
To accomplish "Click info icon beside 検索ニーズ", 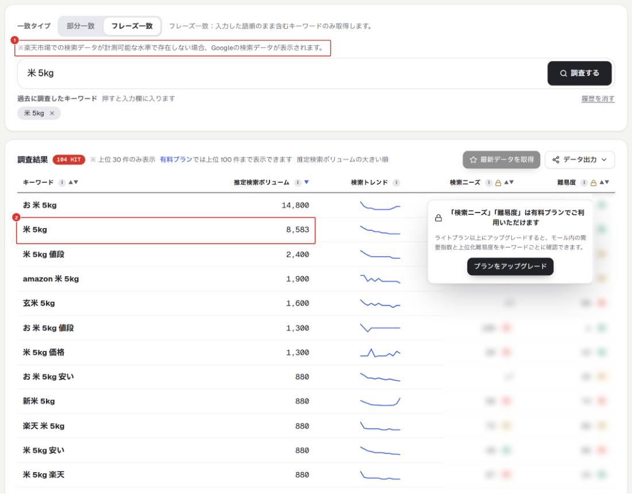I will click(x=488, y=183).
